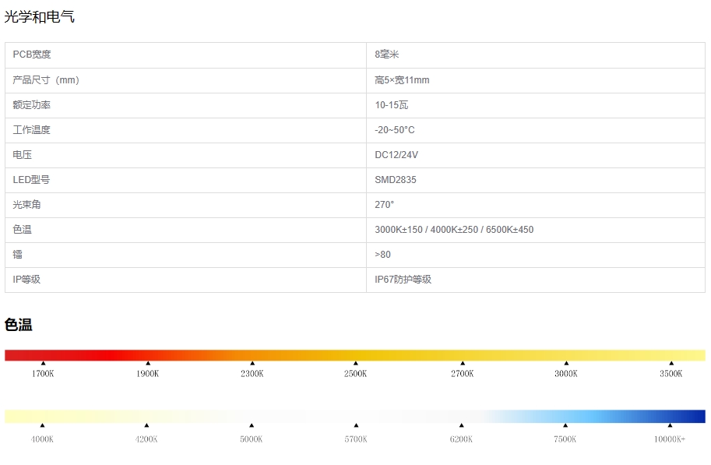The width and height of the screenshot is (711, 465).
Task: Click the PCB宽度 row label
Action: tap(32, 55)
